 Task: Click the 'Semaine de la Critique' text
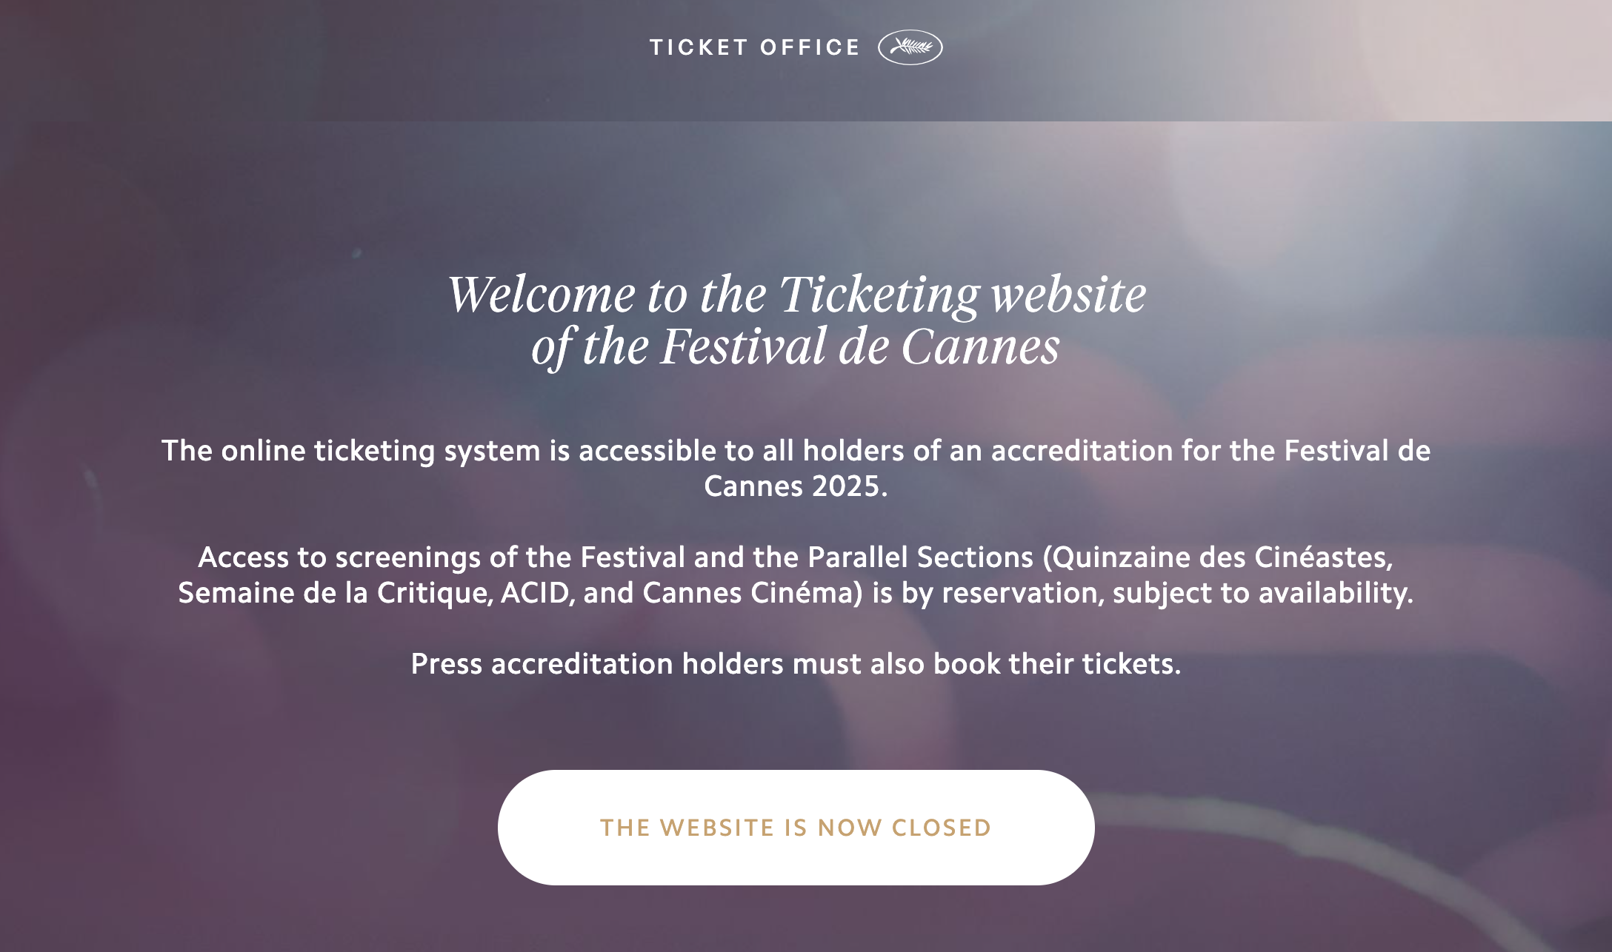point(333,593)
